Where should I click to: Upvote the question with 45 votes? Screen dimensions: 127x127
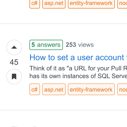pyautogui.click(x=14, y=47)
